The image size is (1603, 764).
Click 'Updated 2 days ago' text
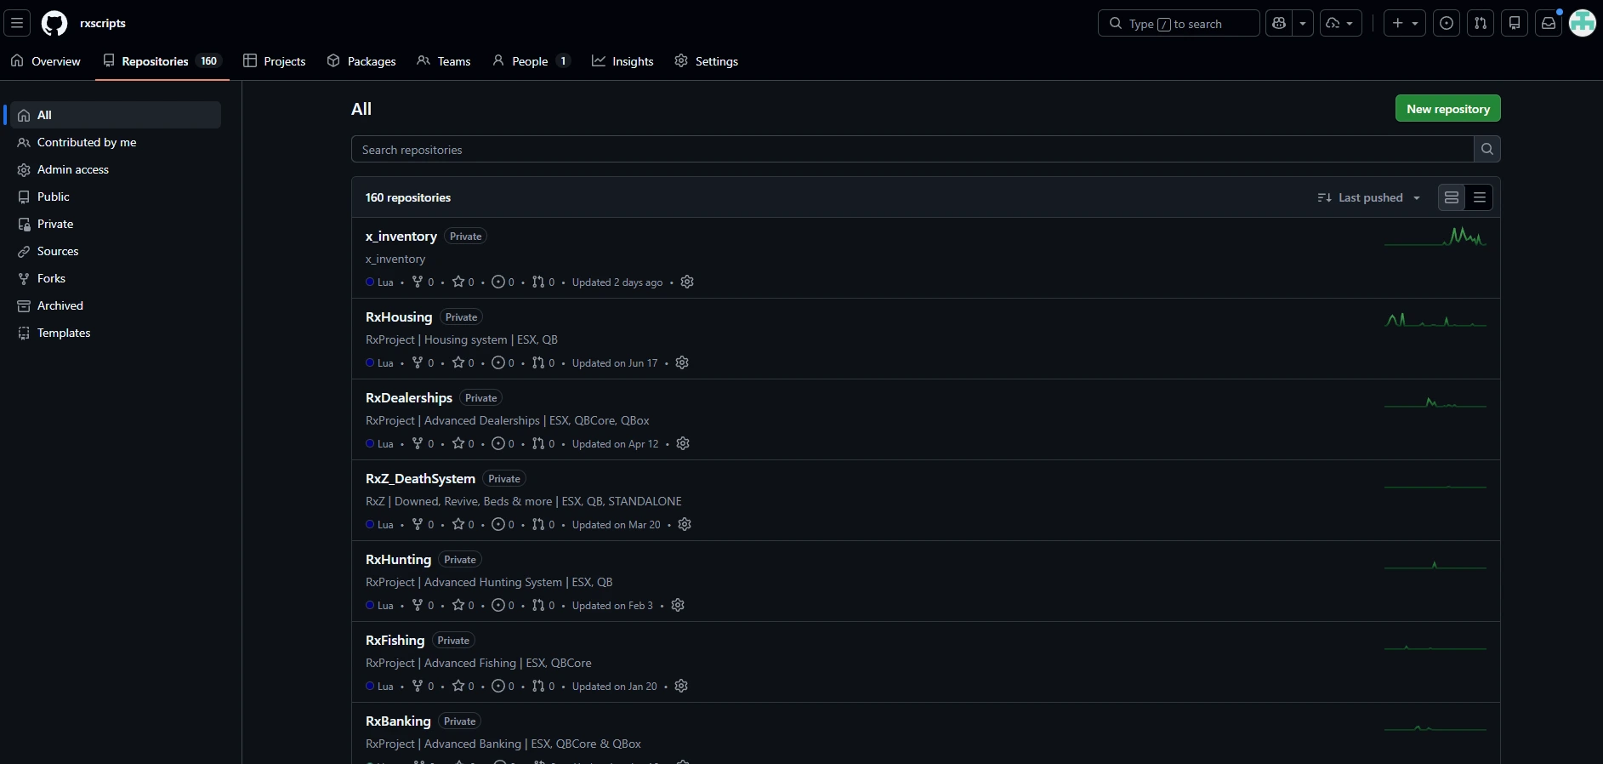click(x=617, y=282)
